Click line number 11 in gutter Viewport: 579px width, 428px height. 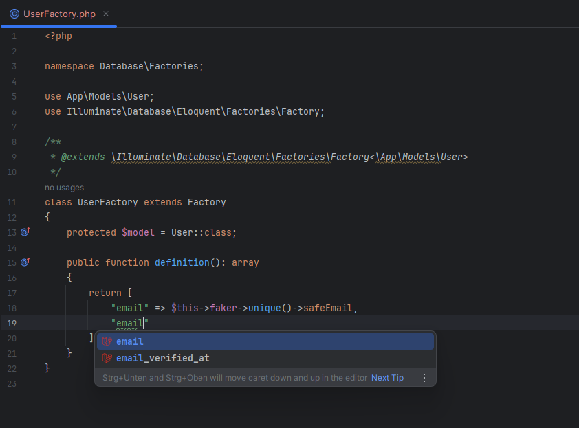[x=12, y=202]
